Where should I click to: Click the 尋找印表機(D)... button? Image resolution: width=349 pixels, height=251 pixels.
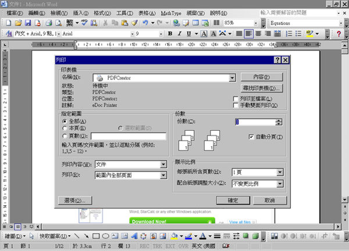pyautogui.click(x=262, y=88)
